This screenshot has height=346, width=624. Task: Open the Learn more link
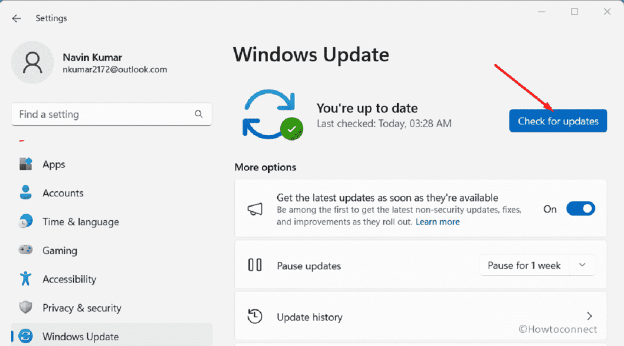(x=438, y=222)
